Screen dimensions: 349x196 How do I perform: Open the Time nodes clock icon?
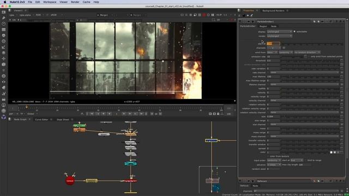(x=4, y=23)
